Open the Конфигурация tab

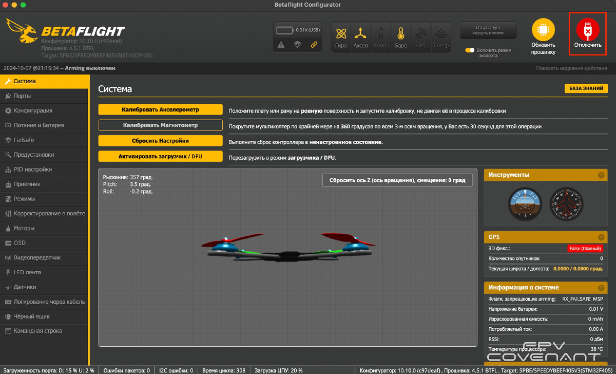(45, 110)
